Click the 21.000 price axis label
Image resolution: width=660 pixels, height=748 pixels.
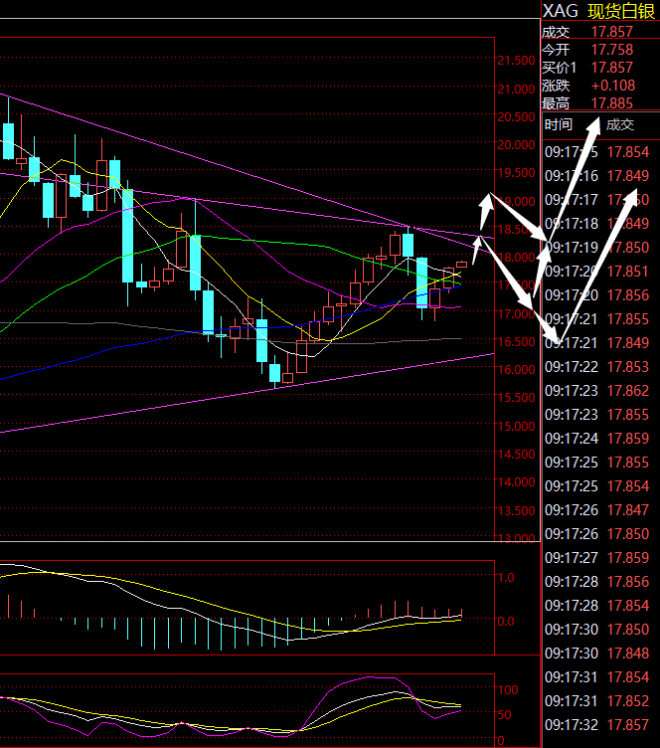[517, 89]
